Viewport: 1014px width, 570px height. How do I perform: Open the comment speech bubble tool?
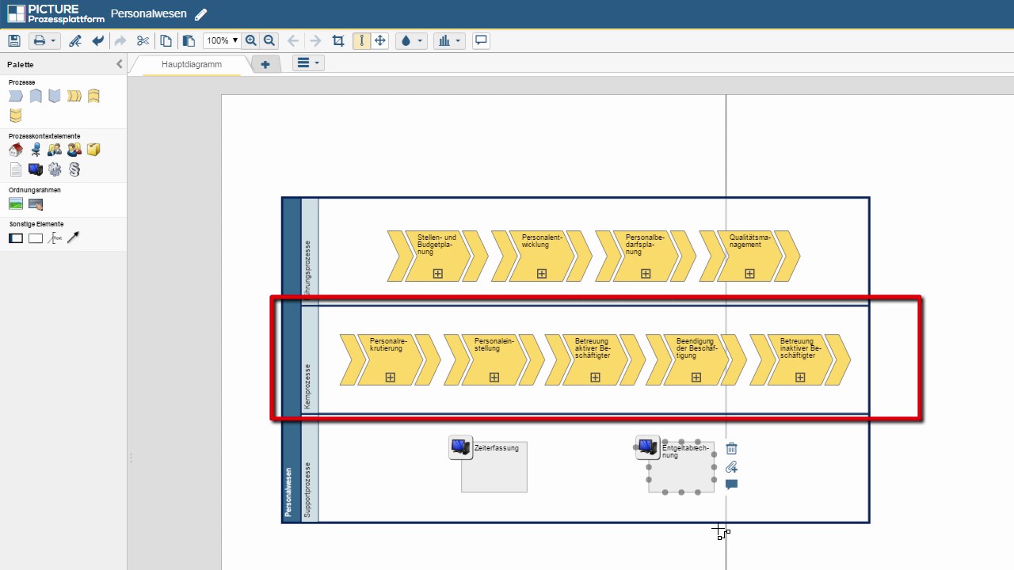[x=481, y=40]
